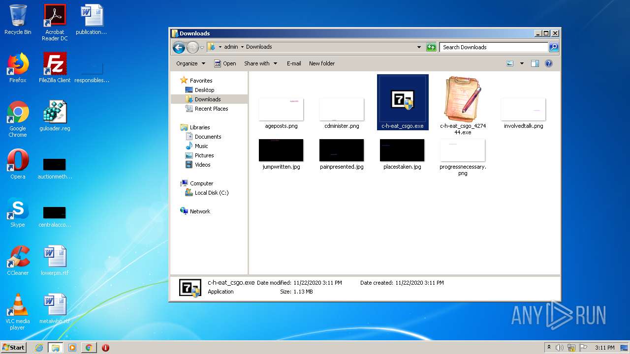
Task: Launch Firefox from the desktop
Action: [18, 68]
